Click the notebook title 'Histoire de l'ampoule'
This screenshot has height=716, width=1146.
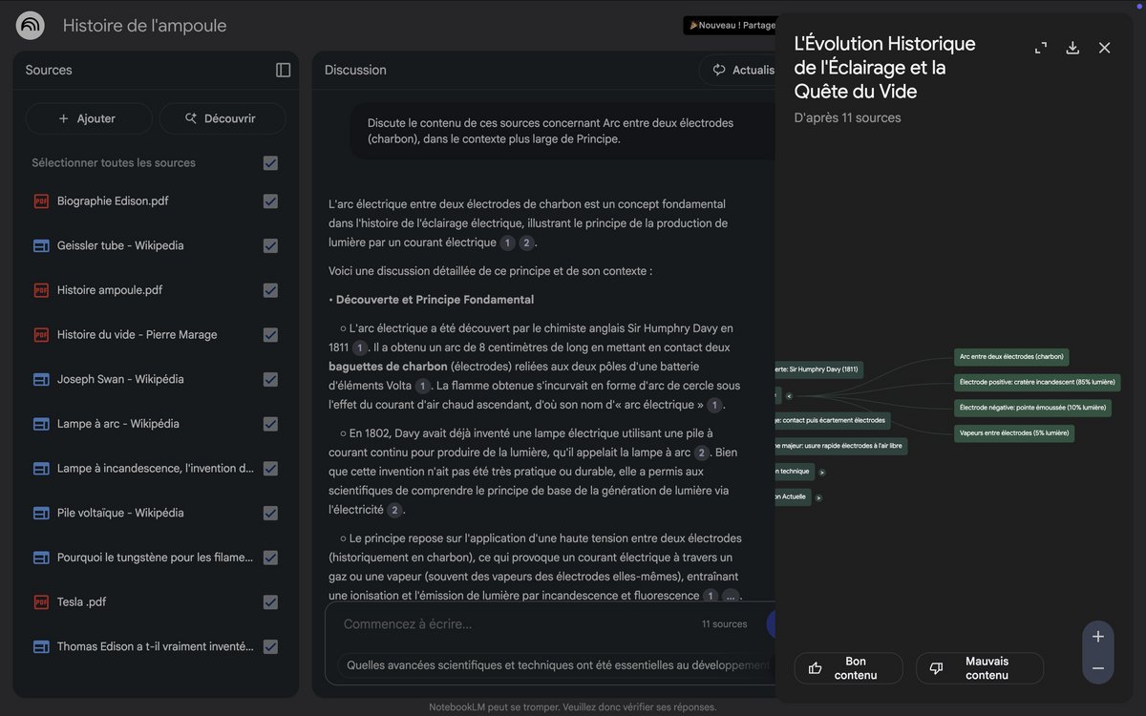click(145, 26)
